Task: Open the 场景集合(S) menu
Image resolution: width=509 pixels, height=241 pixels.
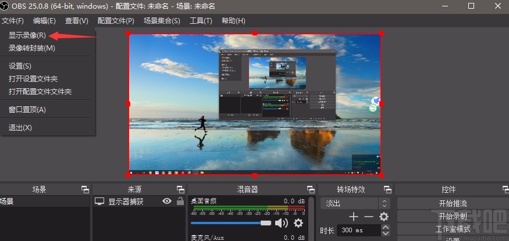Action: (x=162, y=21)
